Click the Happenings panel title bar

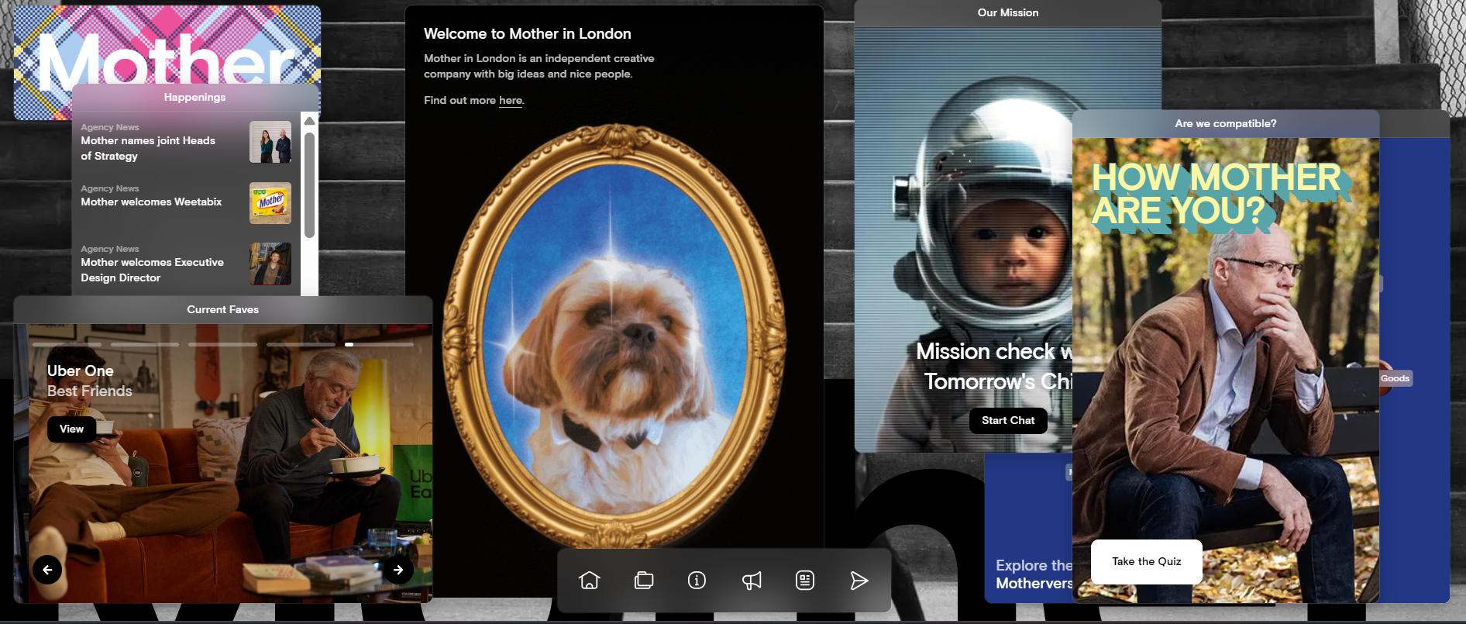tap(195, 98)
